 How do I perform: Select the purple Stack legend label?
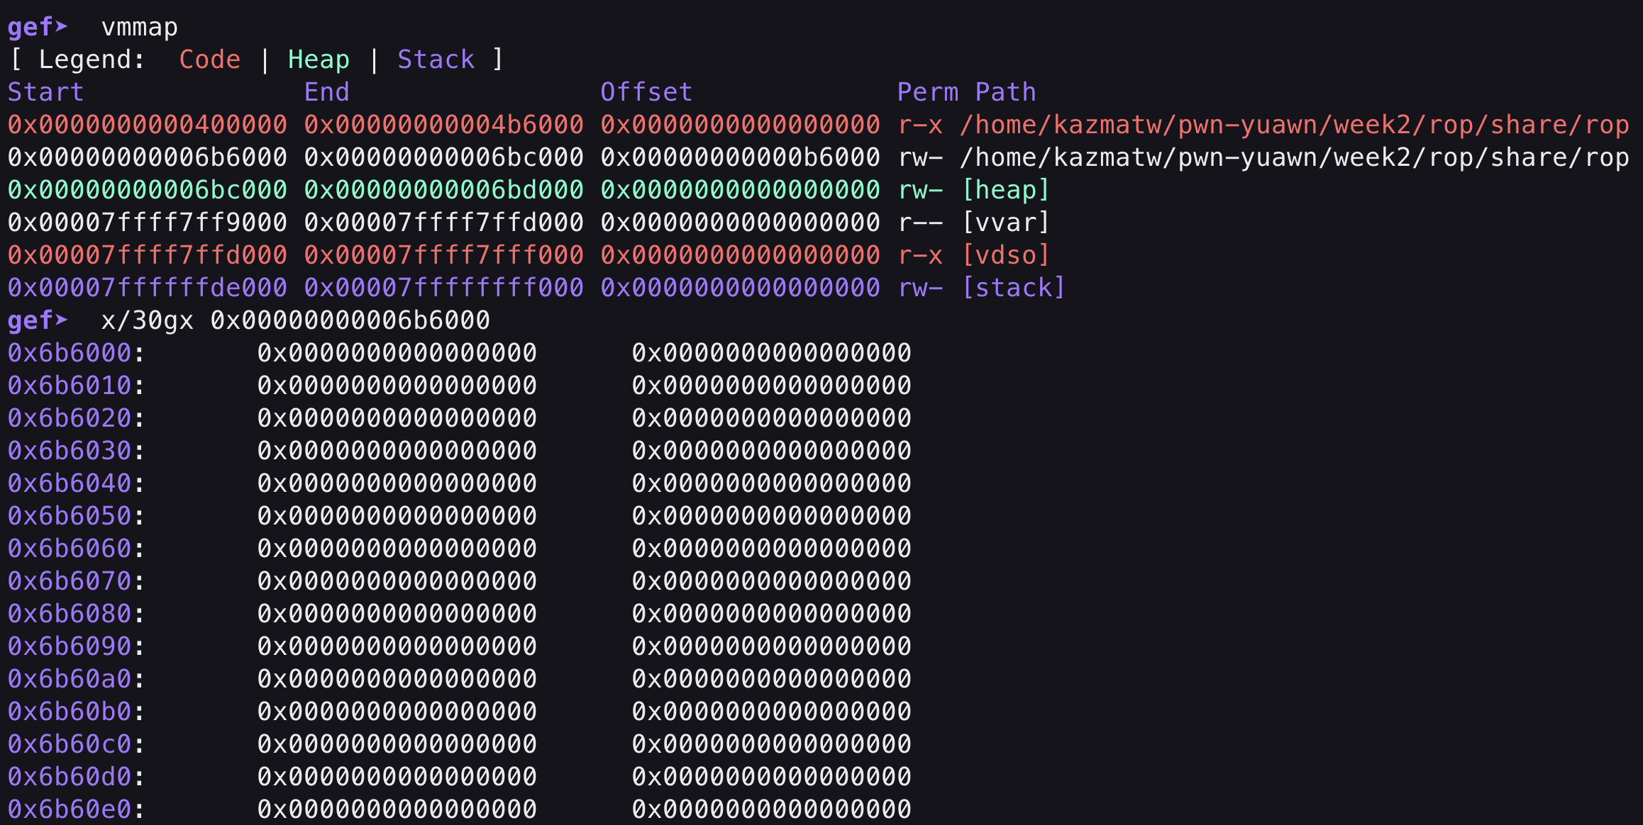pyautogui.click(x=436, y=60)
